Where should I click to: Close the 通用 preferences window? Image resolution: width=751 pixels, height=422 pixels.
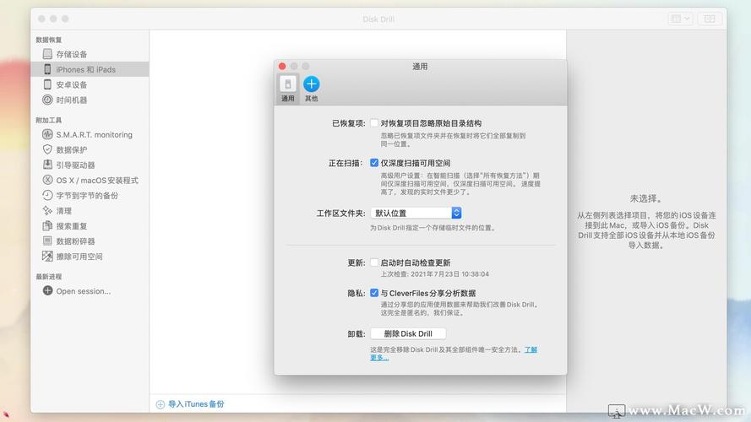click(x=282, y=66)
